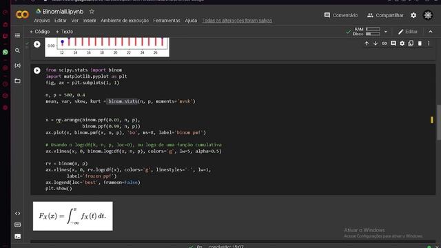Click the stem plot output image

(107, 47)
